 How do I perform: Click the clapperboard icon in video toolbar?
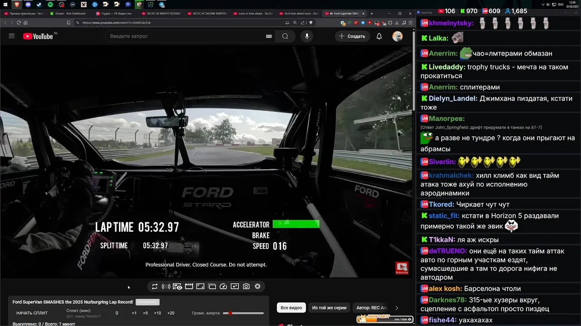pyautogui.click(x=189, y=287)
